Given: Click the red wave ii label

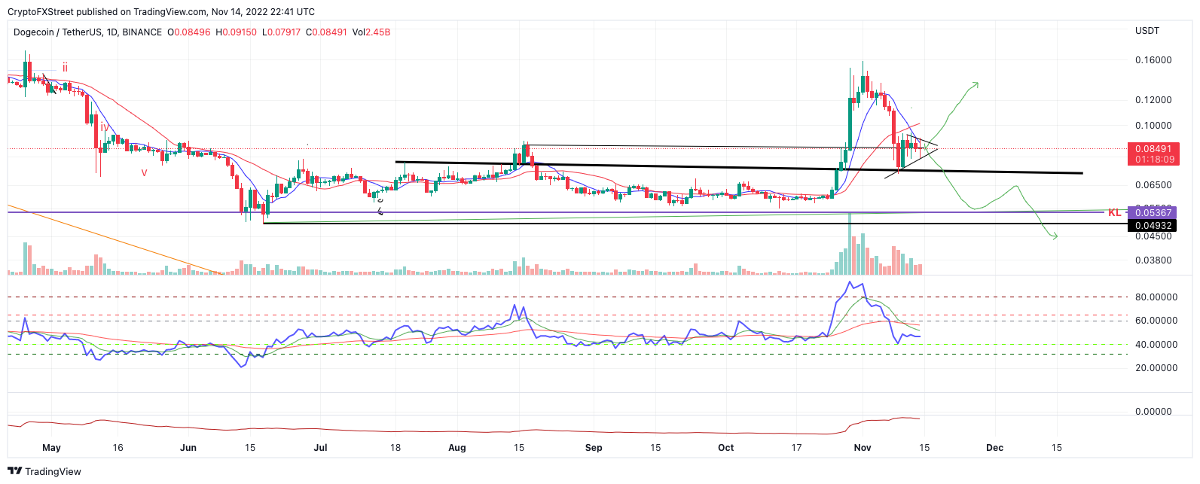Looking at the screenshot, I should tap(66, 68).
